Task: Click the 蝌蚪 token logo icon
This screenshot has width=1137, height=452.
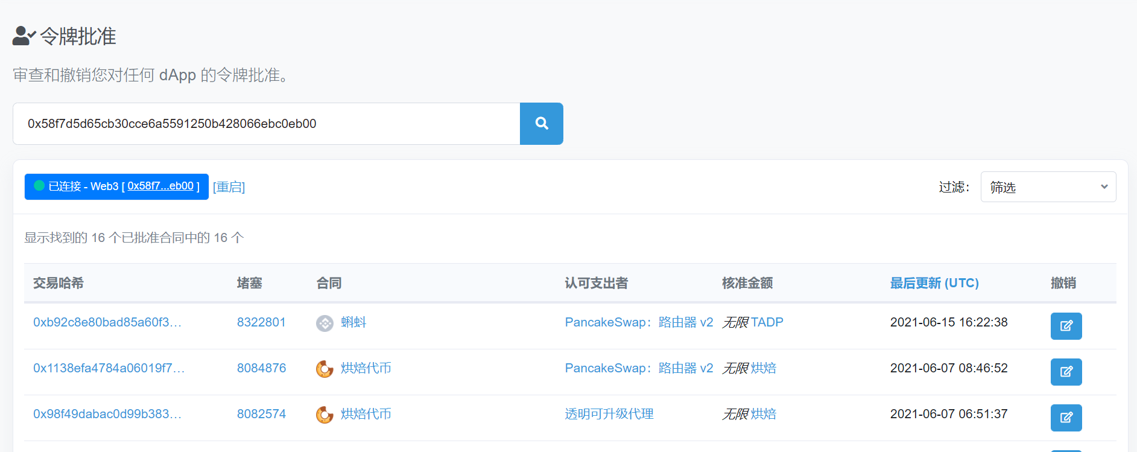Action: tap(325, 323)
